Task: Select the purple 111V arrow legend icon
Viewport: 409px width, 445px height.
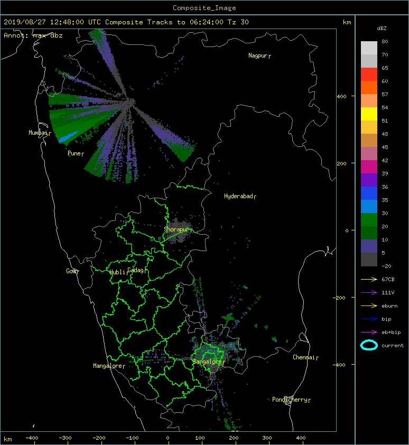Action: (369, 293)
